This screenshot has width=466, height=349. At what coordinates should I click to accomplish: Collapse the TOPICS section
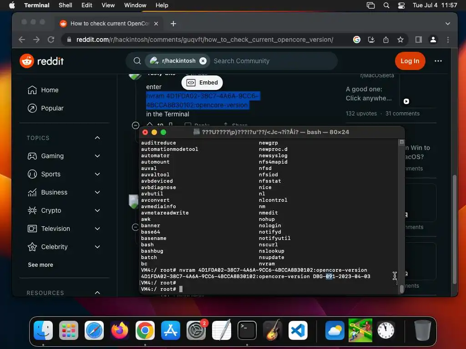click(97, 138)
